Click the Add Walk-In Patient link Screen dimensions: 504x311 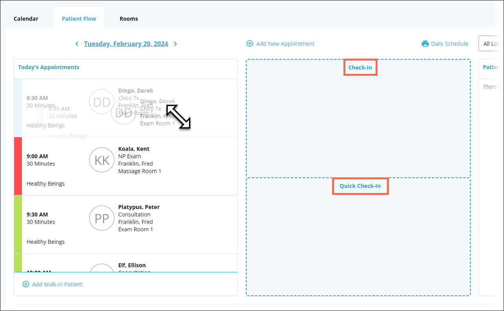pos(57,284)
